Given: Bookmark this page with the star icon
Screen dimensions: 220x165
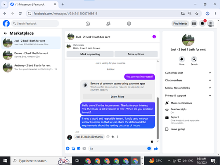Looking at the screenshot, I should tap(197, 14).
